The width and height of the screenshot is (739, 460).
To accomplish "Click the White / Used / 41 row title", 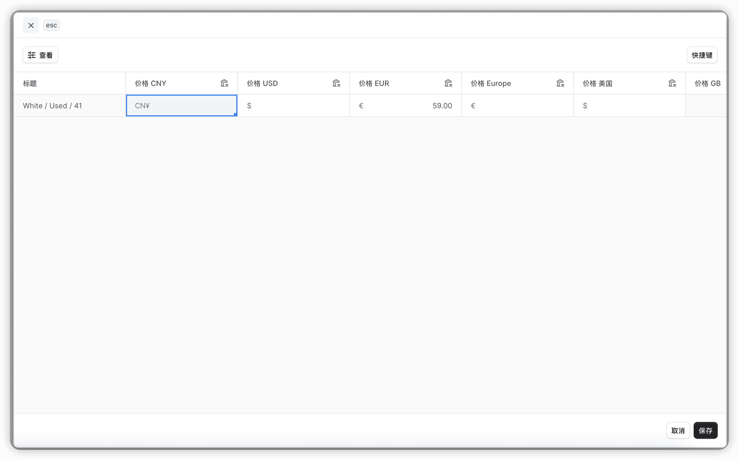I will tap(52, 105).
